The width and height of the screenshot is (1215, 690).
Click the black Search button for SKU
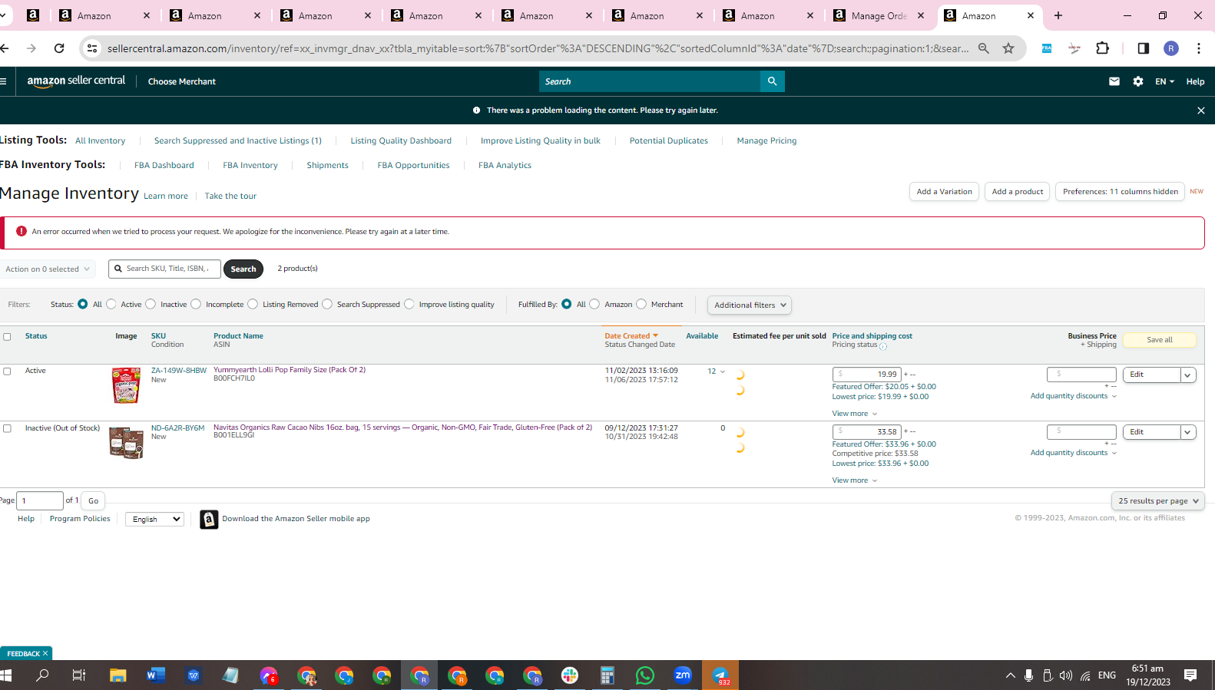coord(243,269)
